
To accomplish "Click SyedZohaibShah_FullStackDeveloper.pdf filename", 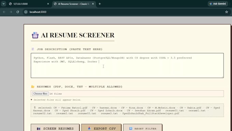I will click(151, 113).
